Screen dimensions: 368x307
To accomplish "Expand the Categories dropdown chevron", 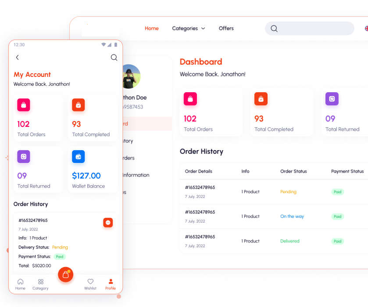I will tap(203, 28).
